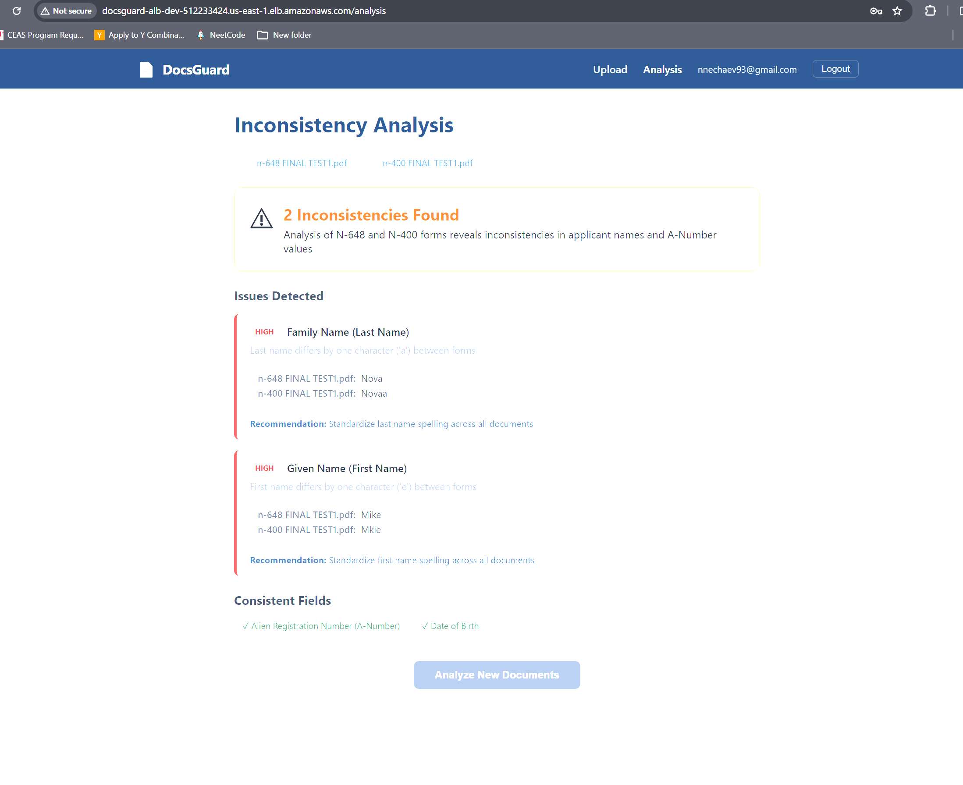Screen dimensions: 963x785
Task: Open n-400 FINAL TEST1.pdf file link
Action: [x=427, y=163]
